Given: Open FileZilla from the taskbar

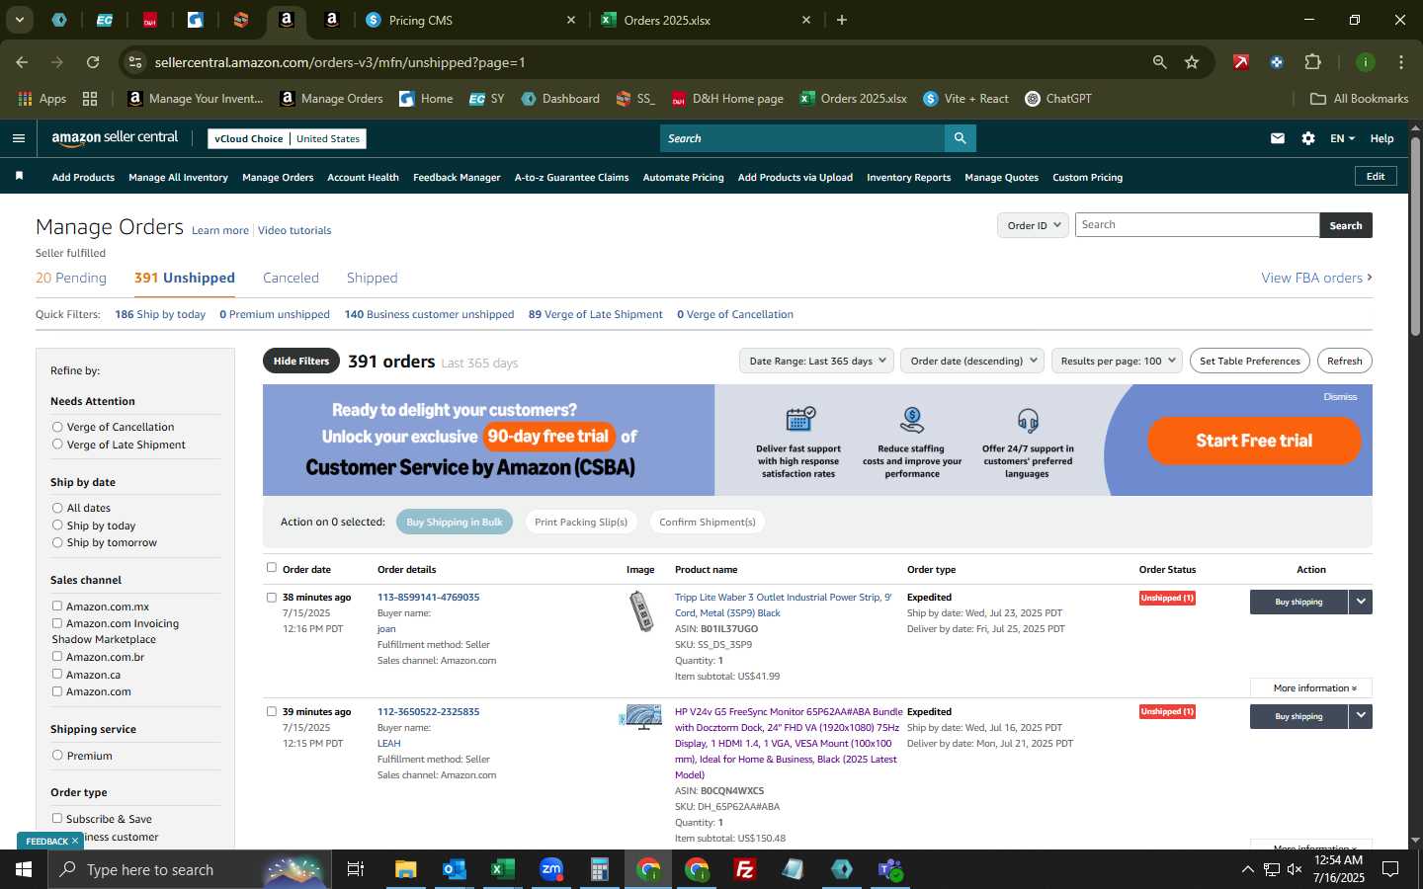Looking at the screenshot, I should pos(745,869).
